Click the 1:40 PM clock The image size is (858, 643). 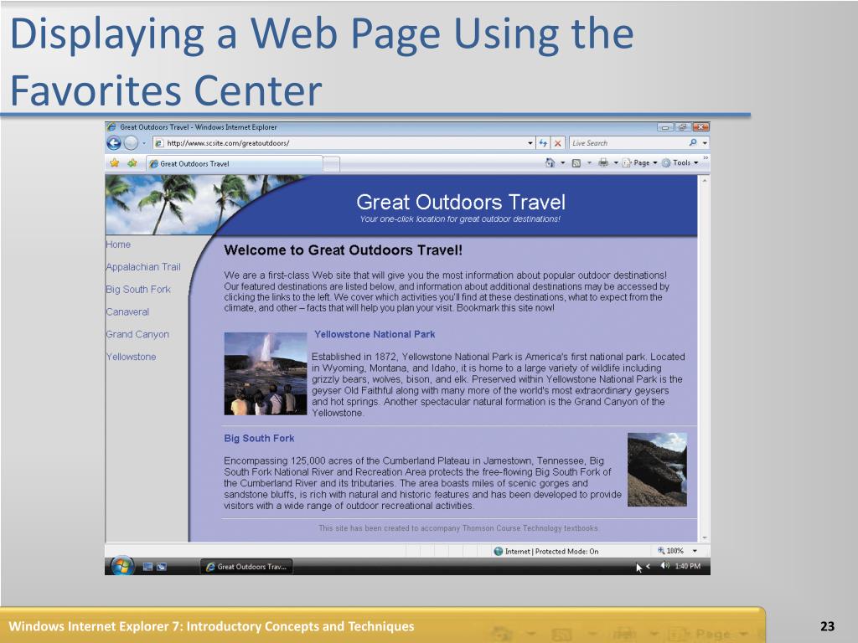pyautogui.click(x=687, y=566)
